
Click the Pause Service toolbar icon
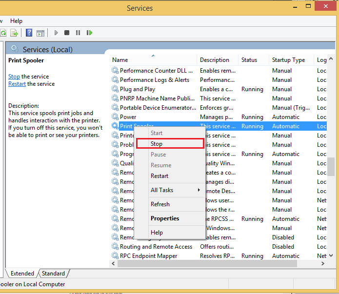coord(78,33)
